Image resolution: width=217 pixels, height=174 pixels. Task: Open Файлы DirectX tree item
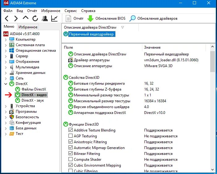pos(34,89)
